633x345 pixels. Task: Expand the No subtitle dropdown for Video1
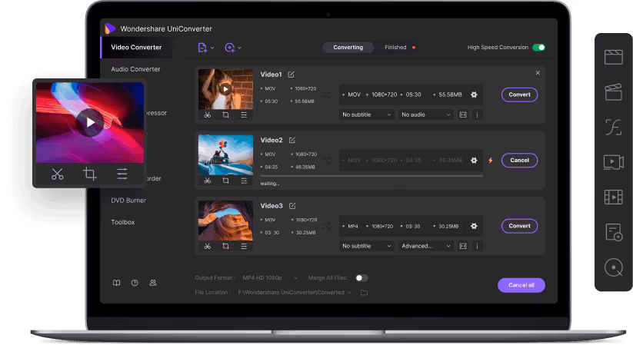pyautogui.click(x=367, y=114)
